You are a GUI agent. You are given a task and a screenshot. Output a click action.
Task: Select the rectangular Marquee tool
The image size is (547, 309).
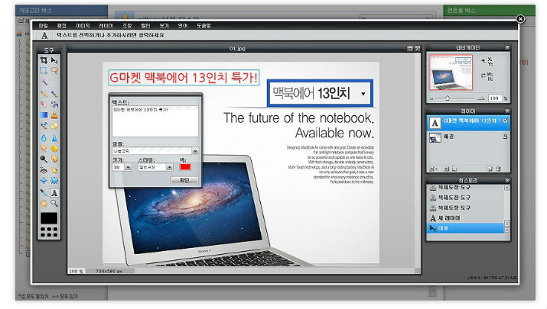(44, 71)
